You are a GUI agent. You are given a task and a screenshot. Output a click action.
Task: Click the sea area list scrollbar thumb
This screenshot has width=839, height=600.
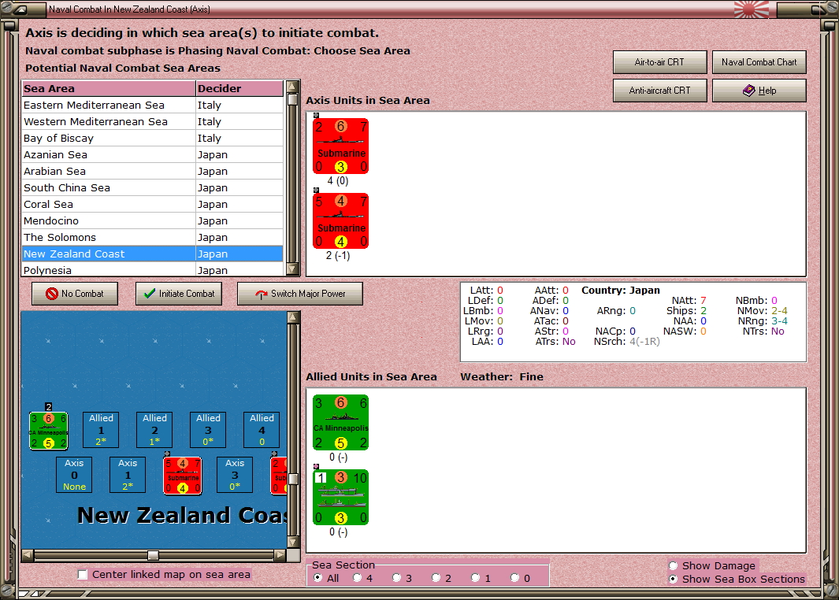click(x=292, y=99)
